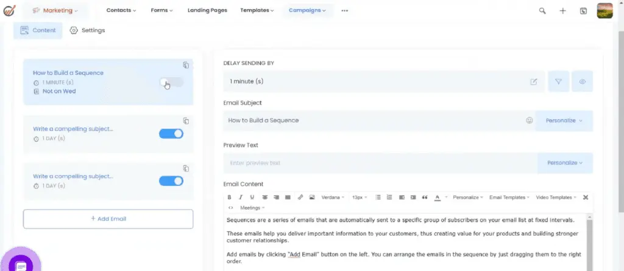Viewport: 624px width, 271px height.
Task: Justify the text
Action: [x=288, y=197]
